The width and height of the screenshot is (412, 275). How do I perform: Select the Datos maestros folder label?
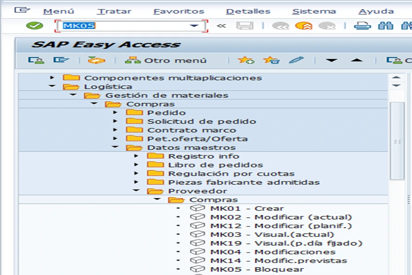[192, 148]
